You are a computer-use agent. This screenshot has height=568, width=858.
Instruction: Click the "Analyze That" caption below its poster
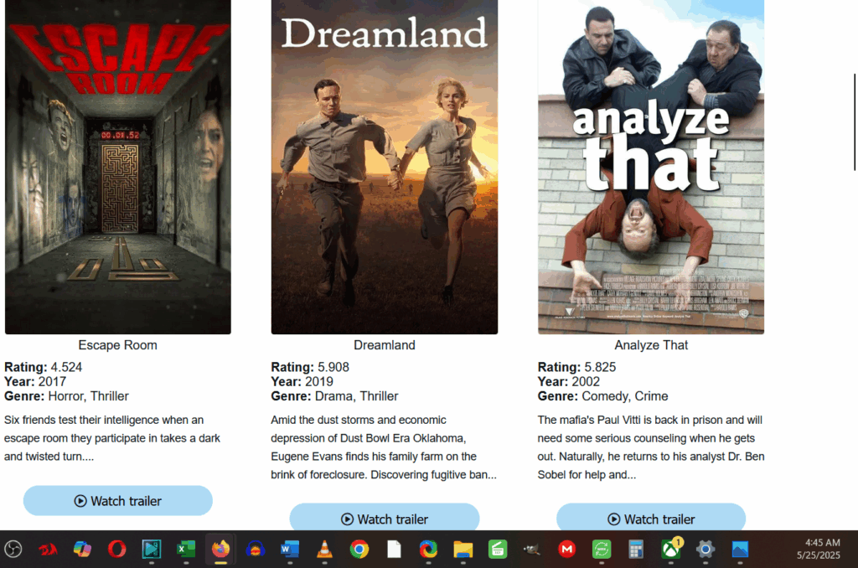pyautogui.click(x=651, y=345)
